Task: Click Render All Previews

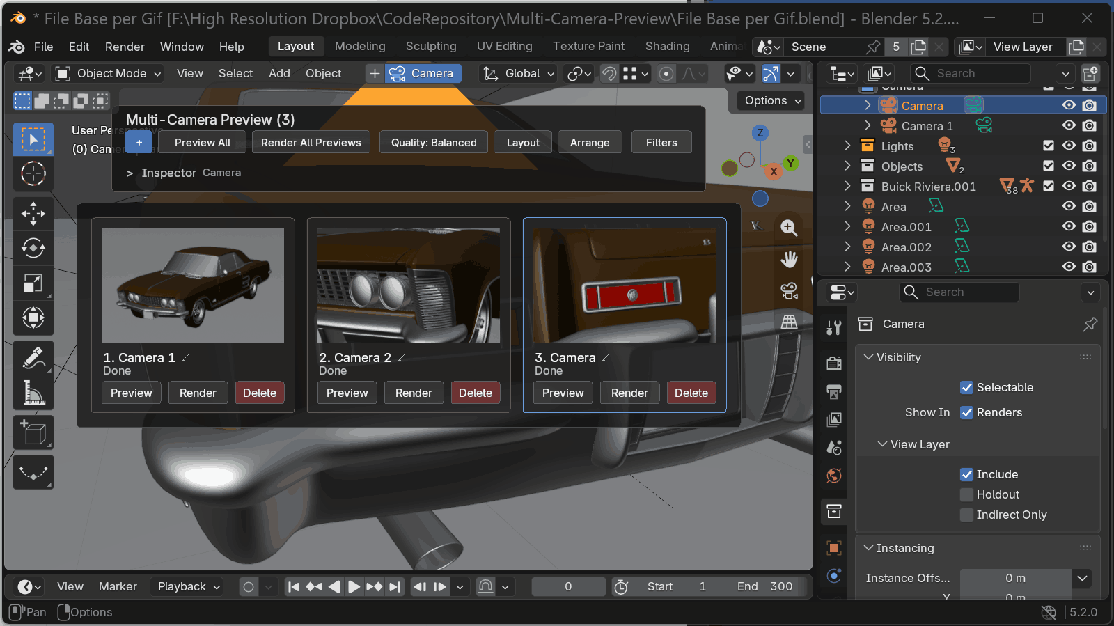Action: [x=311, y=142]
